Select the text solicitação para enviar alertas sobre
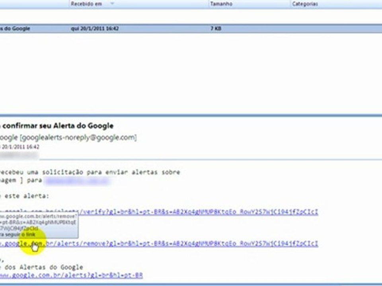This screenshot has width=382, height=286. pyautogui.click(x=111, y=172)
